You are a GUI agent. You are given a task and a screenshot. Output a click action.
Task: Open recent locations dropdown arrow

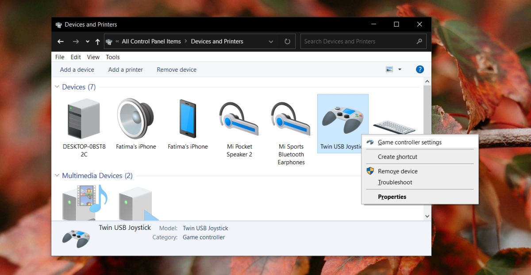(x=87, y=42)
